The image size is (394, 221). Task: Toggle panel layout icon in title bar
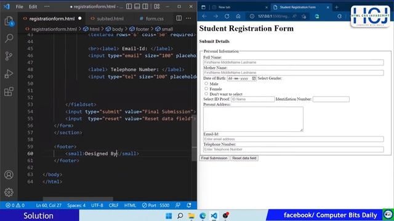point(137,7)
